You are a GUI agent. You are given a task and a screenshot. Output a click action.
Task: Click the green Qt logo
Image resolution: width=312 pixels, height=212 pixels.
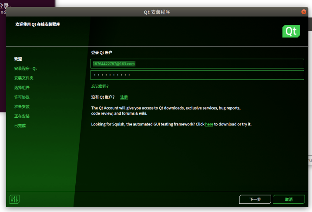click(291, 31)
